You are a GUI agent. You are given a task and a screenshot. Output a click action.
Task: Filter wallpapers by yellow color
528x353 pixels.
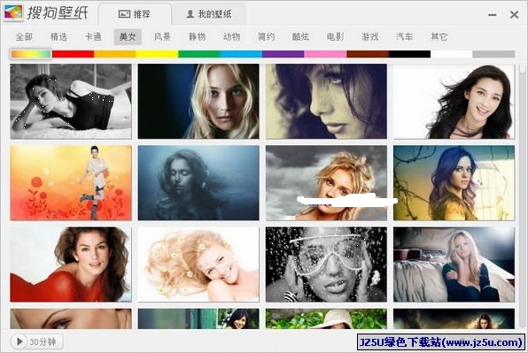[x=157, y=54]
